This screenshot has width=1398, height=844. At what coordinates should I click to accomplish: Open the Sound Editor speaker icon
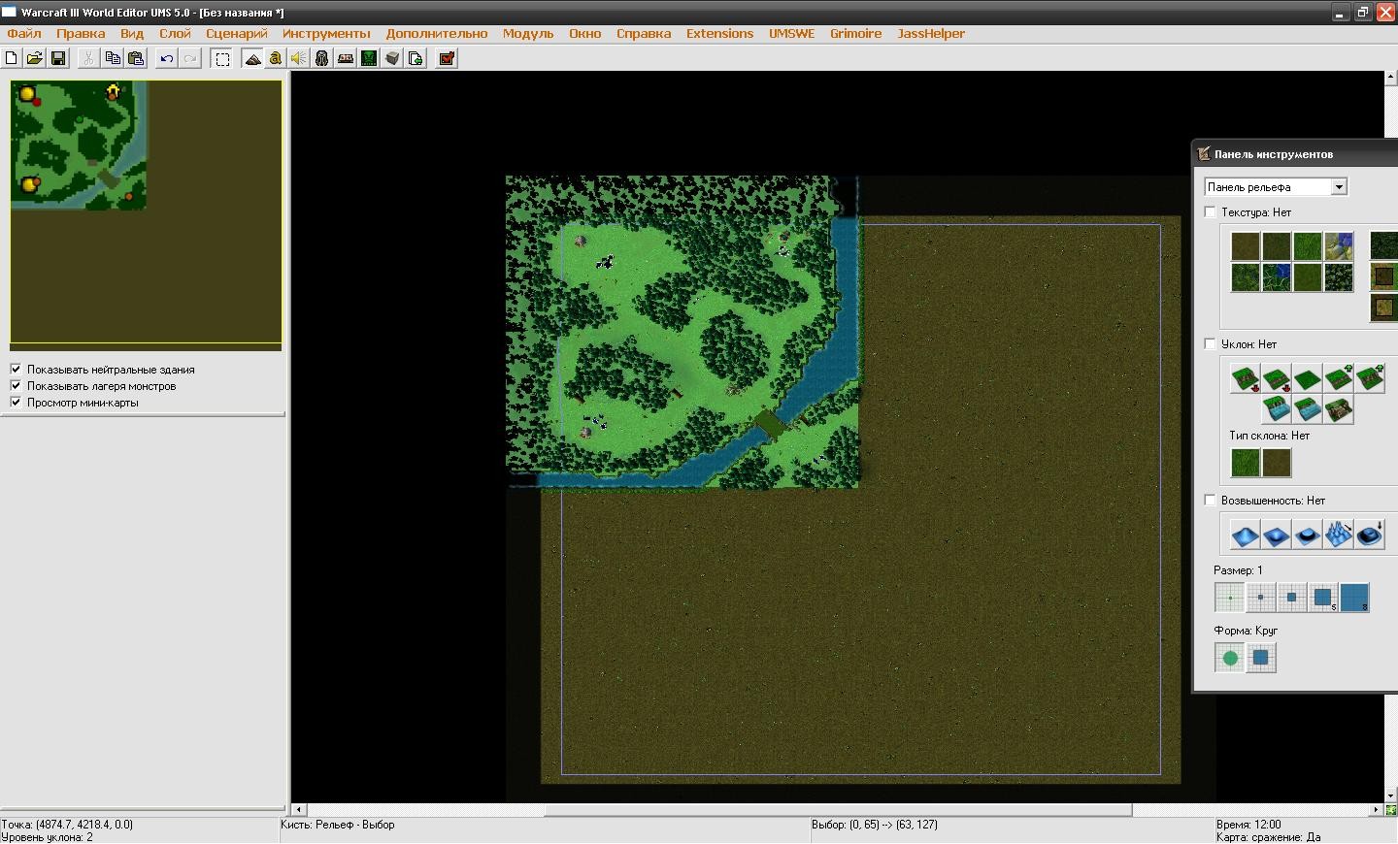click(x=299, y=58)
